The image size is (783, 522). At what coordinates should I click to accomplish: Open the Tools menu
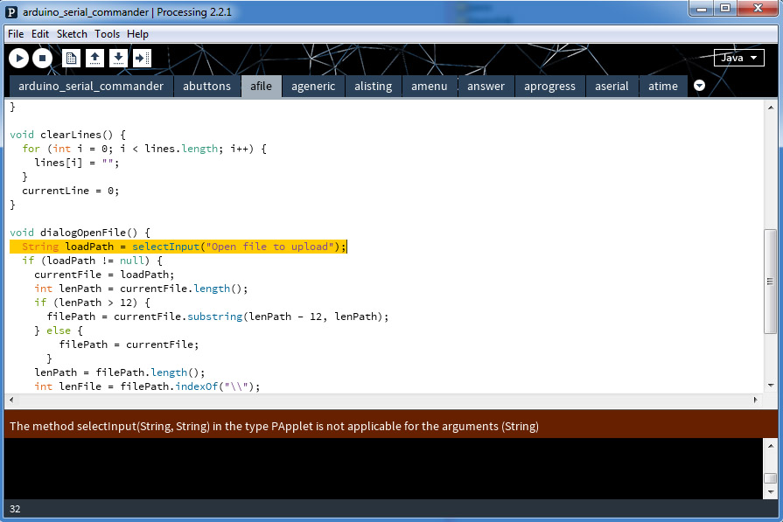pyautogui.click(x=108, y=34)
